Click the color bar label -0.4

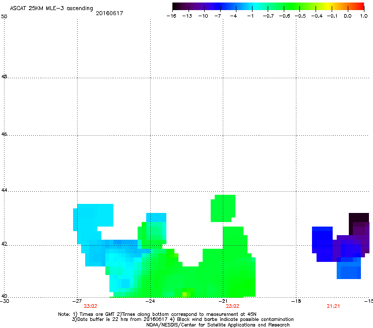[317, 16]
